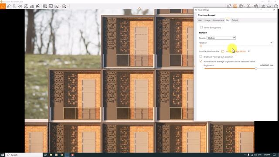This screenshot has width=279, height=157.
Task: Click the folder icon to load skybox
Action: coord(223,51)
